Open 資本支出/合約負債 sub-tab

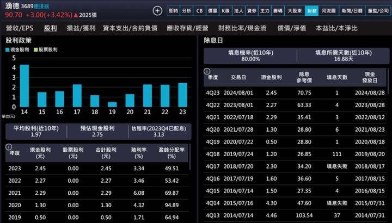[130, 28]
